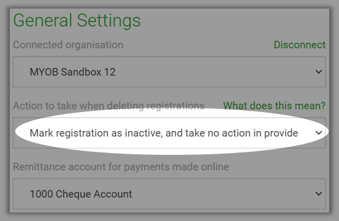Disconnect the connected MYOB organisation
The image size is (339, 221).
(299, 45)
